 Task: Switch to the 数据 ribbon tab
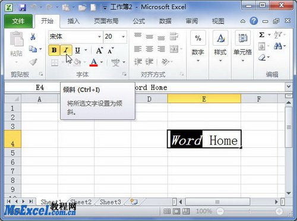[165, 21]
